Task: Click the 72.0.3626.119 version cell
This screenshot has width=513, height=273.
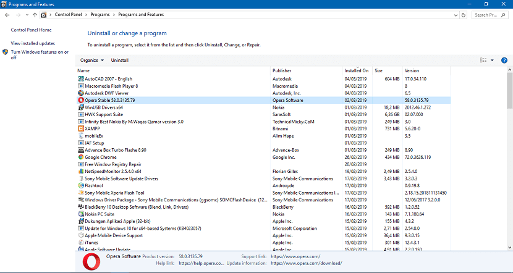Action: tap(418, 157)
